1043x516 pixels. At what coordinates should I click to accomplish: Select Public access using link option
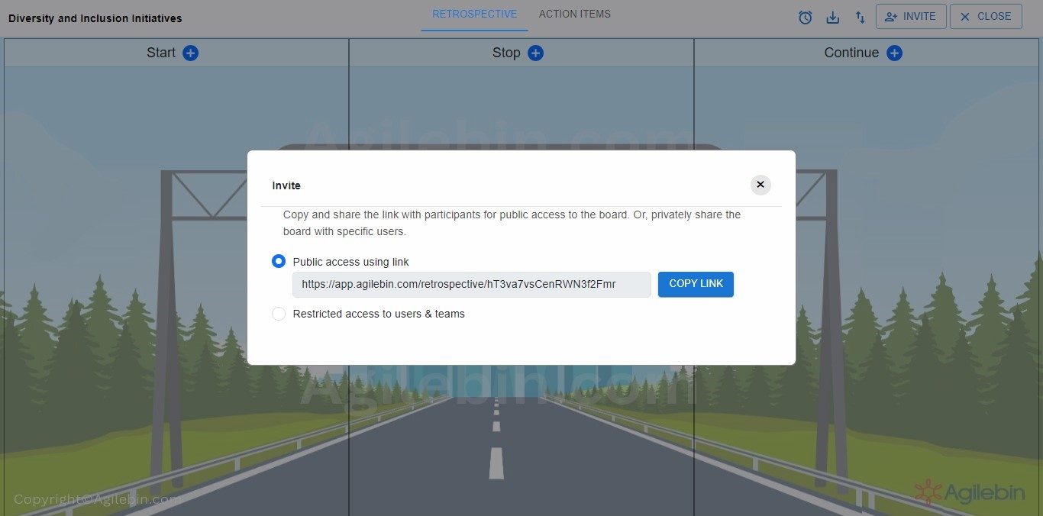pyautogui.click(x=278, y=260)
